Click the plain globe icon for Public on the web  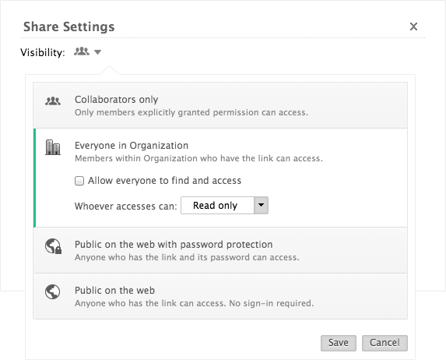[53, 292]
